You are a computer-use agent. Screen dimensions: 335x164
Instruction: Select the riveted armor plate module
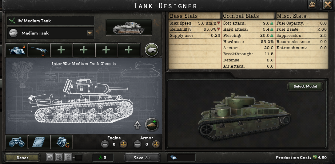pyautogui.click(x=39, y=142)
